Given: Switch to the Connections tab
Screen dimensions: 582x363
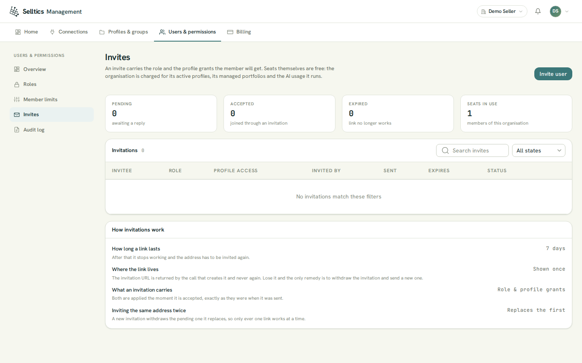Looking at the screenshot, I should pyautogui.click(x=69, y=32).
